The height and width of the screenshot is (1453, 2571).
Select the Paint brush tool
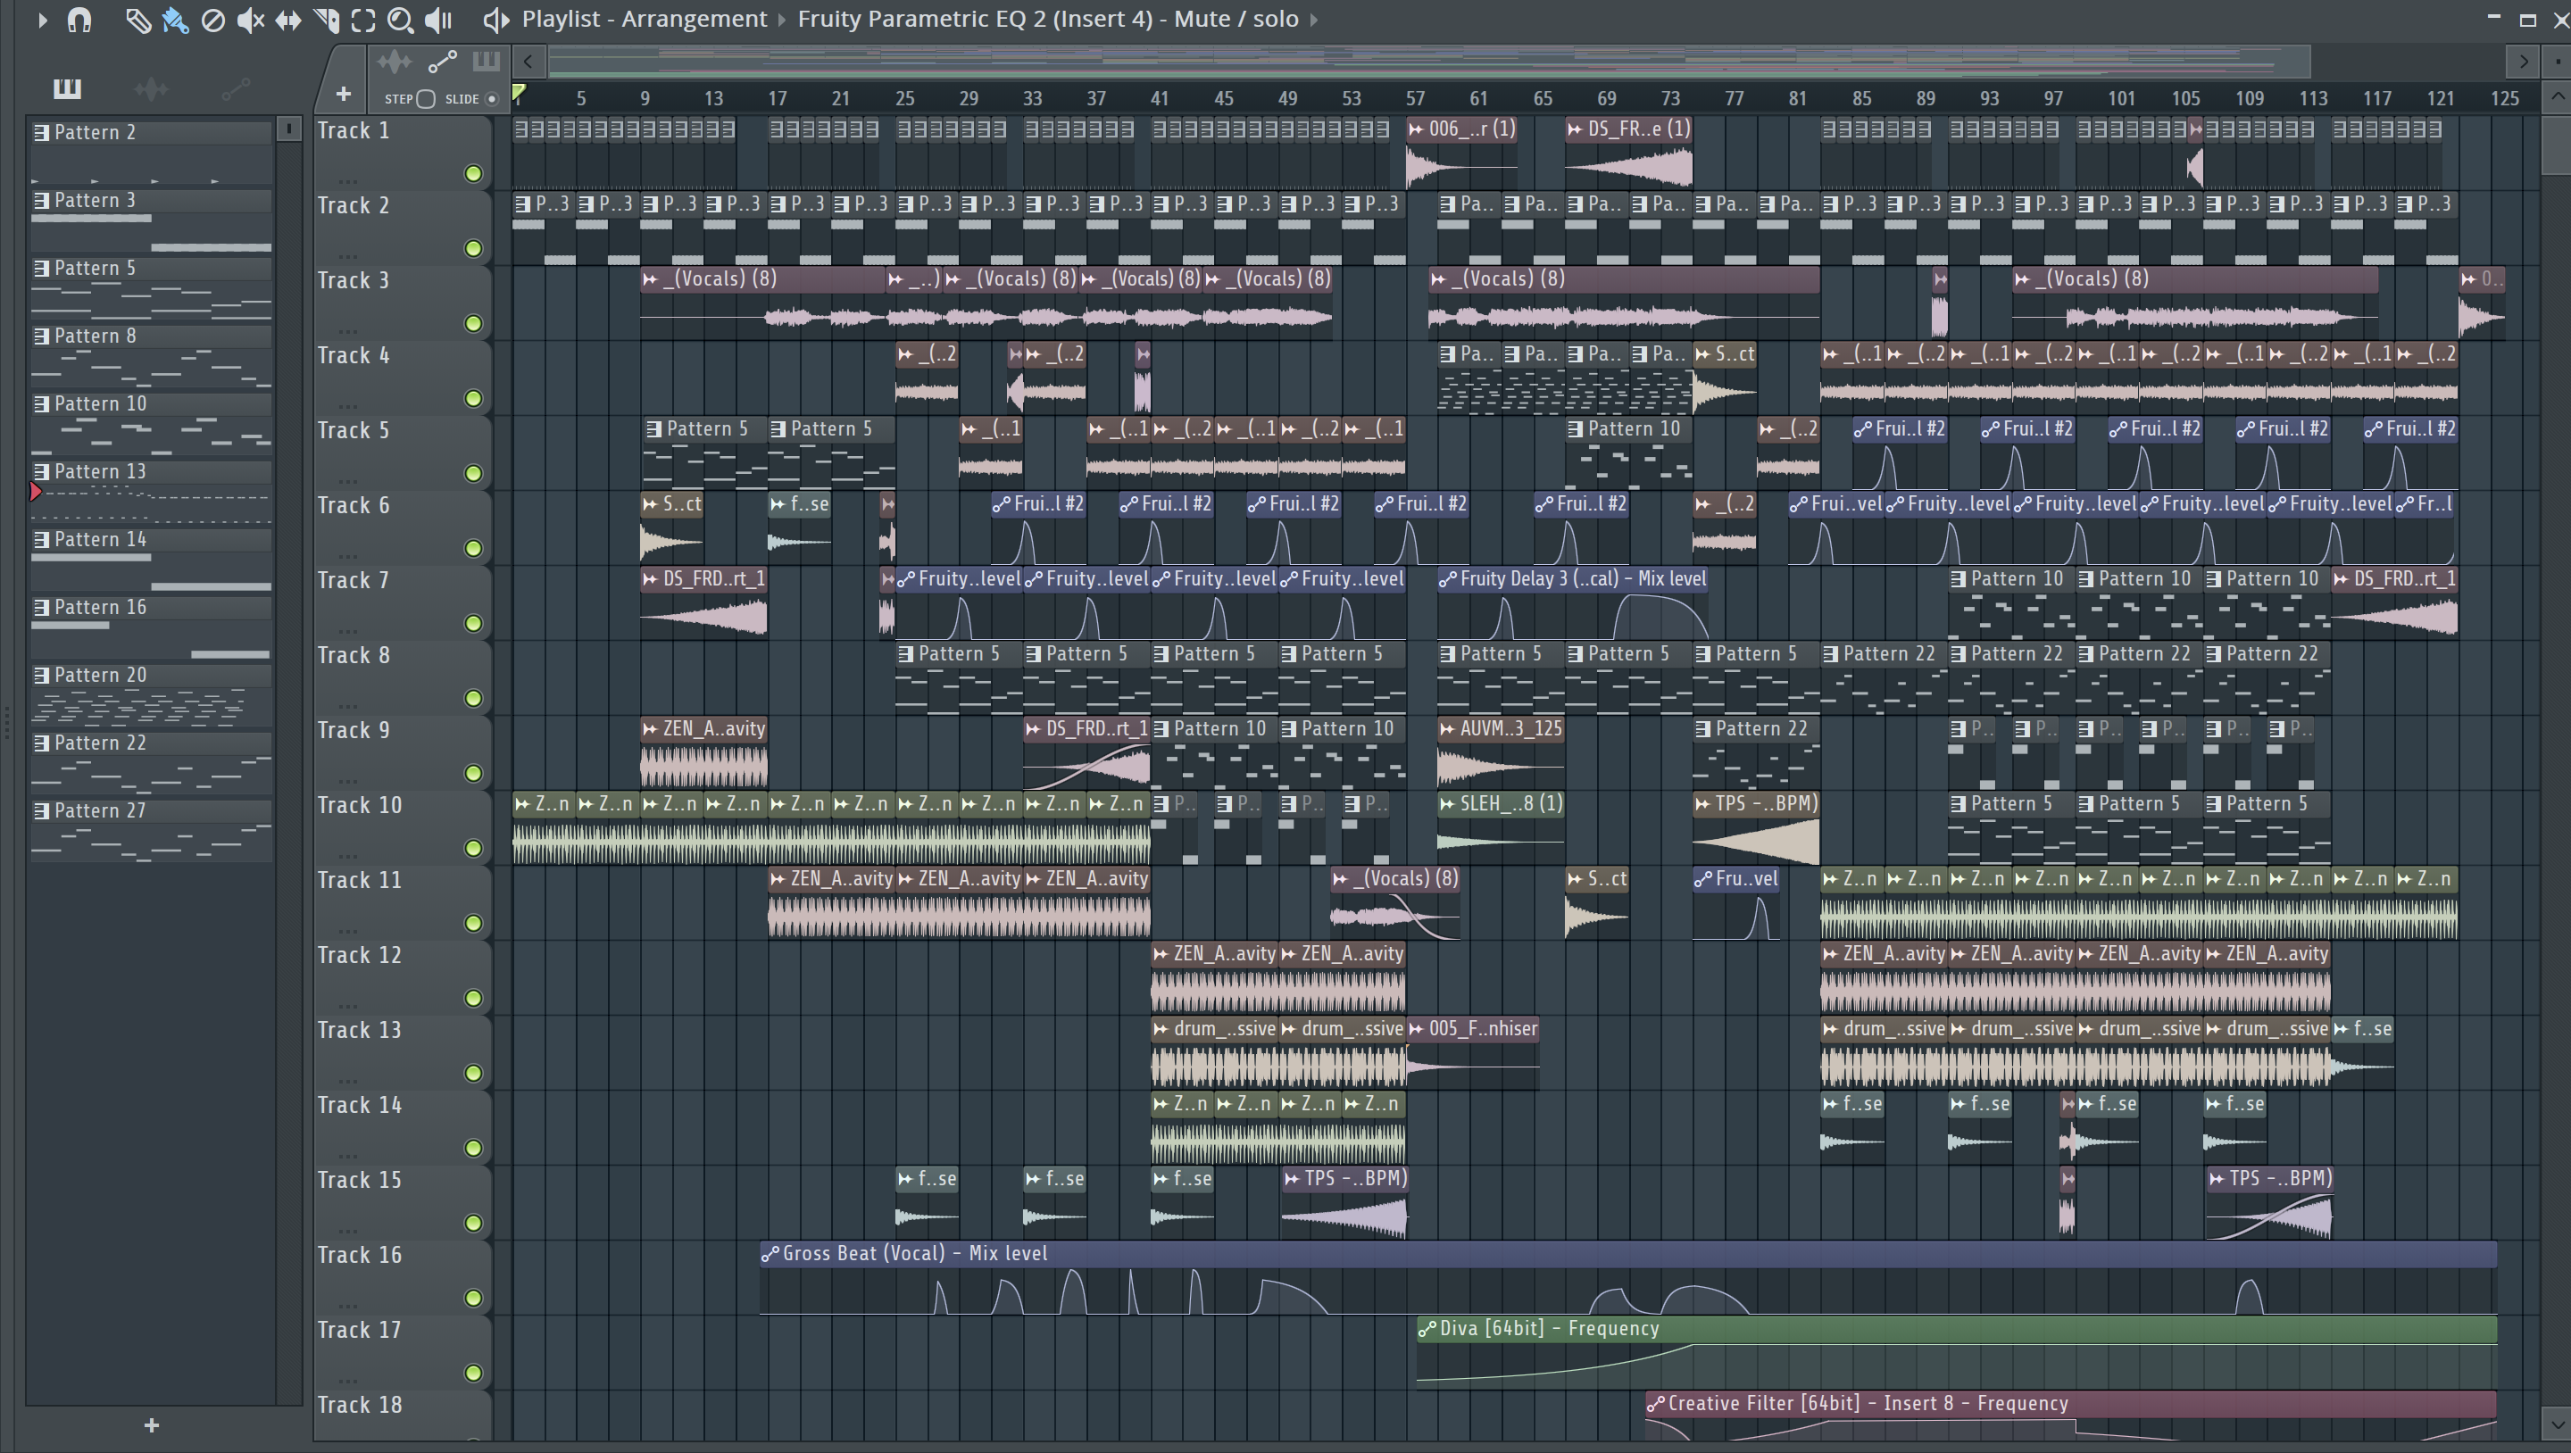click(x=175, y=19)
